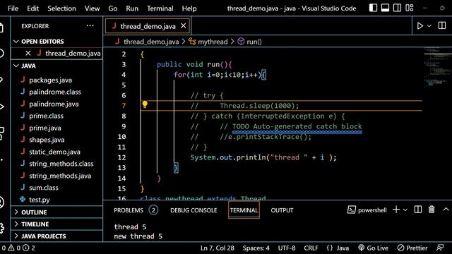Open prime.class file
452x254 pixels.
(x=46, y=116)
